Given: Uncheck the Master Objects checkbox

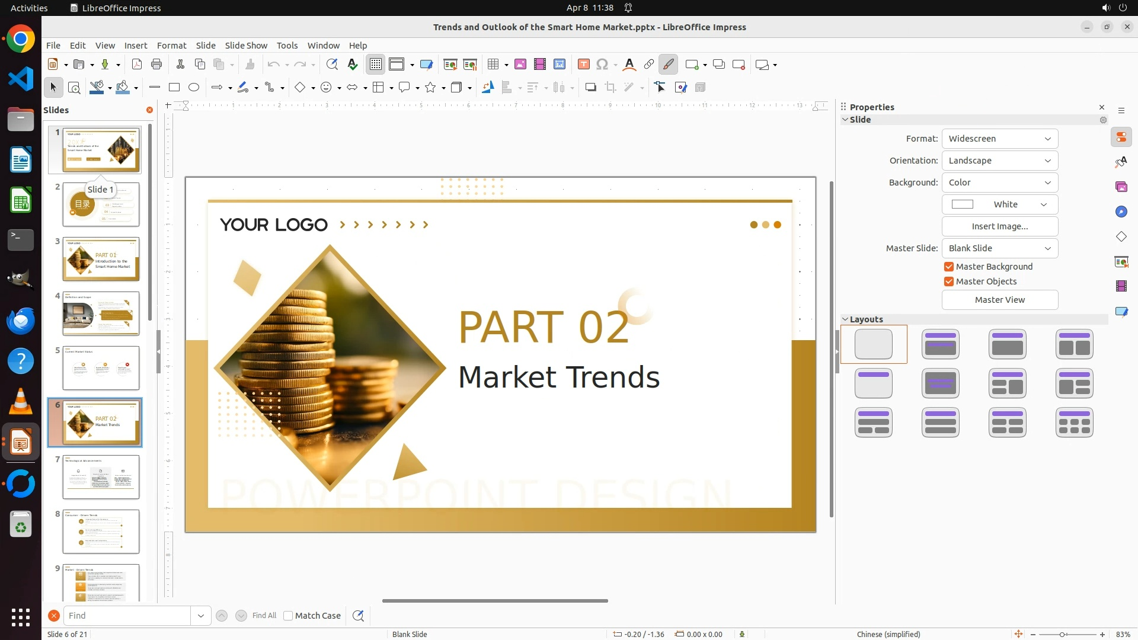Looking at the screenshot, I should click(949, 281).
